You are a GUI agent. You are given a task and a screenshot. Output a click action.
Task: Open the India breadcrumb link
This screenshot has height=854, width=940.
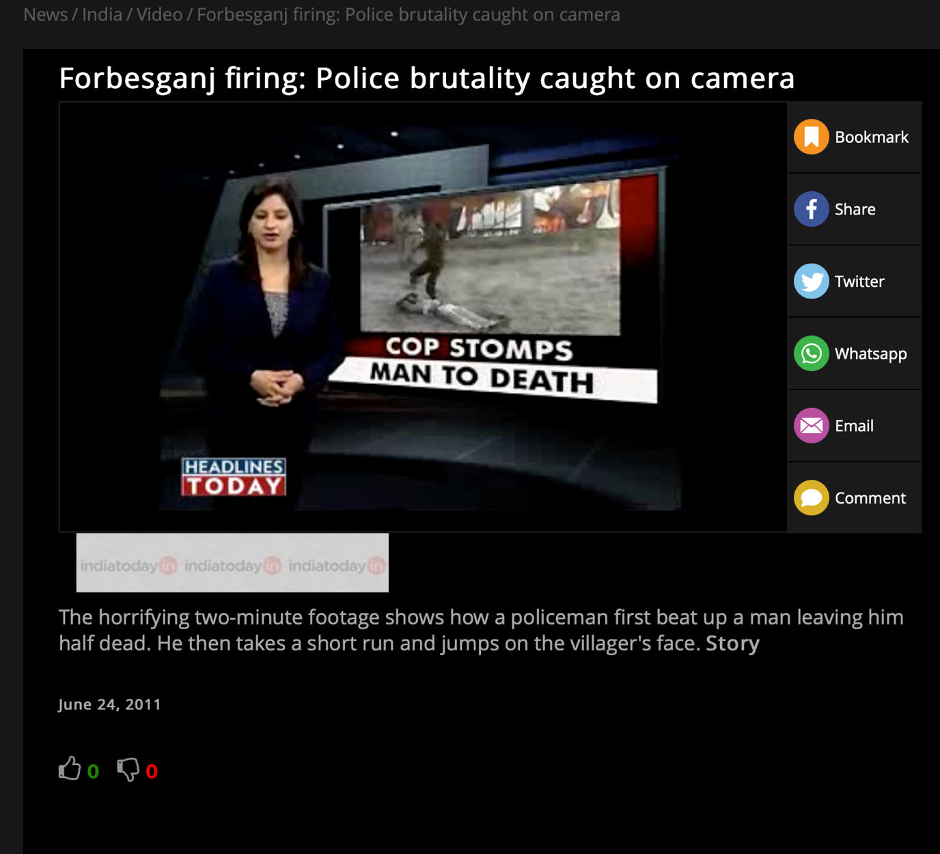pyautogui.click(x=102, y=14)
